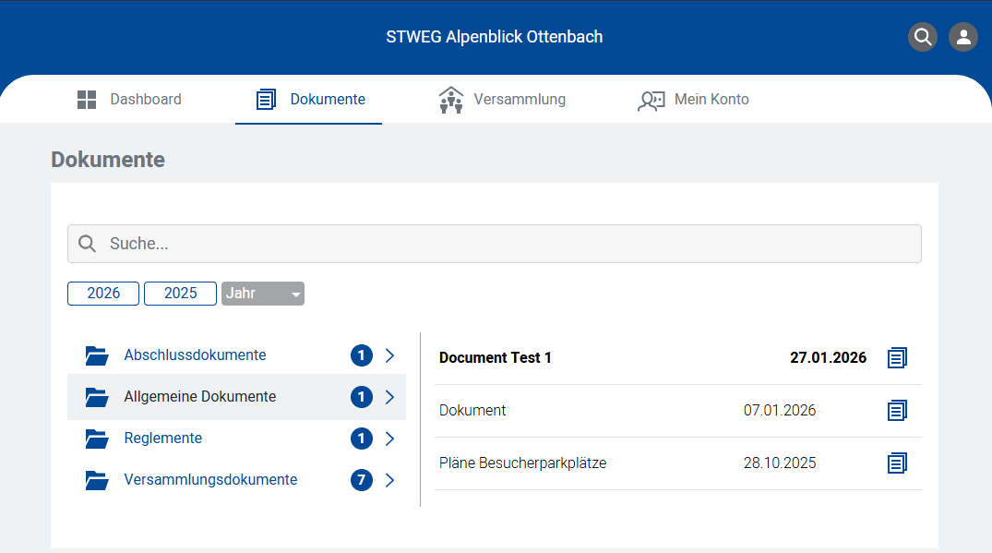Click count badge next to Abschlussdokumente
This screenshot has width=992, height=553.
[361, 355]
